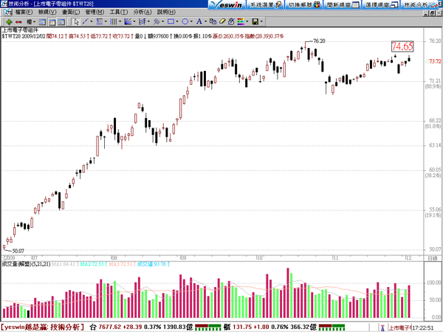Select the vertical cycle lines tool

click(x=113, y=21)
